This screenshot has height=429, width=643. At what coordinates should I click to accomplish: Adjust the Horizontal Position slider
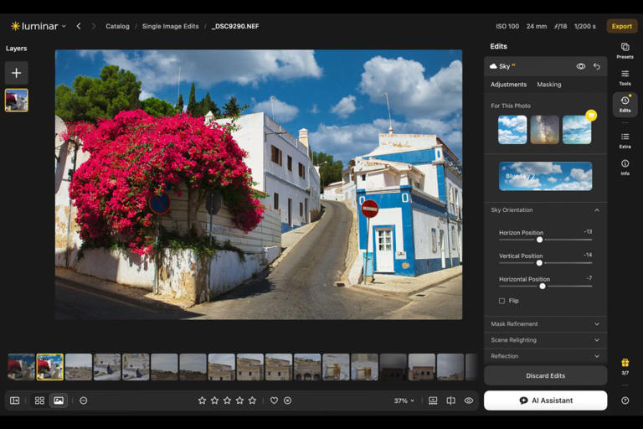coord(543,286)
